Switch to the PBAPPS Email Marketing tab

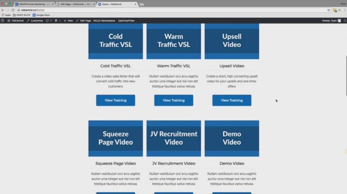(x=34, y=4)
